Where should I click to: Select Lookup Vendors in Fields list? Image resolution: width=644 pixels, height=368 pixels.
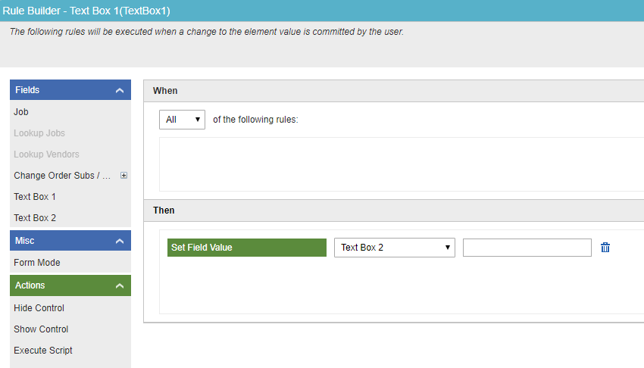pyautogui.click(x=46, y=154)
